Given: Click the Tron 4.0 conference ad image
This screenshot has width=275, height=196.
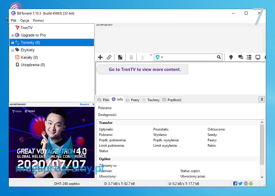Looking at the screenshot, I should pyautogui.click(x=52, y=142).
